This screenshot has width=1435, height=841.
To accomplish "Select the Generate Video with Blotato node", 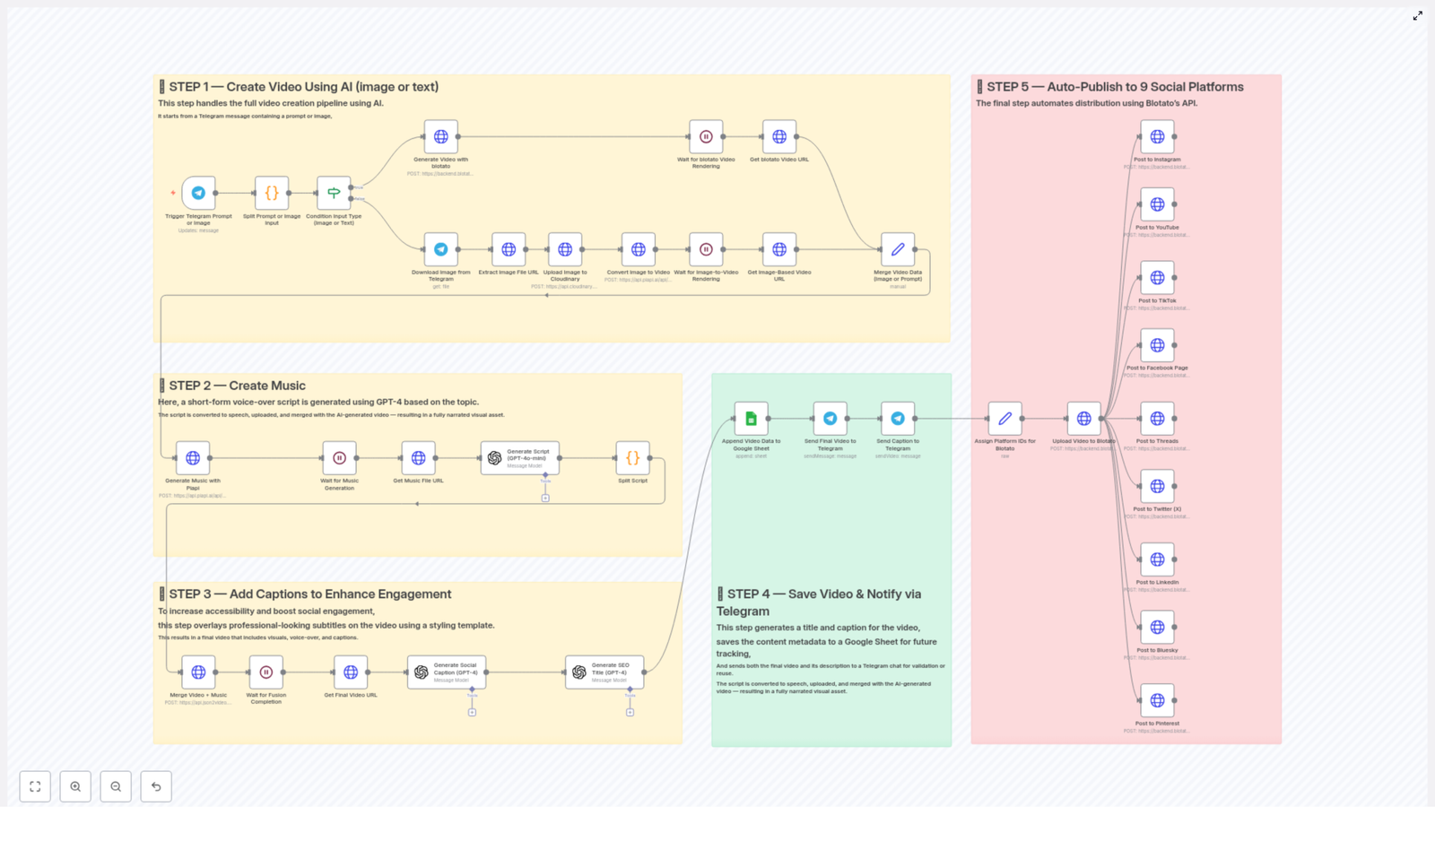I will 440,137.
